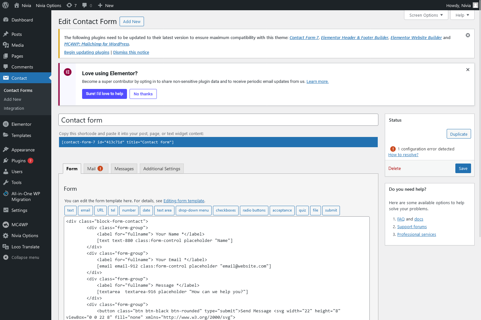Open the MC4WP sidebar menu
Image resolution: width=481 pixels, height=320 pixels.
click(x=20, y=225)
